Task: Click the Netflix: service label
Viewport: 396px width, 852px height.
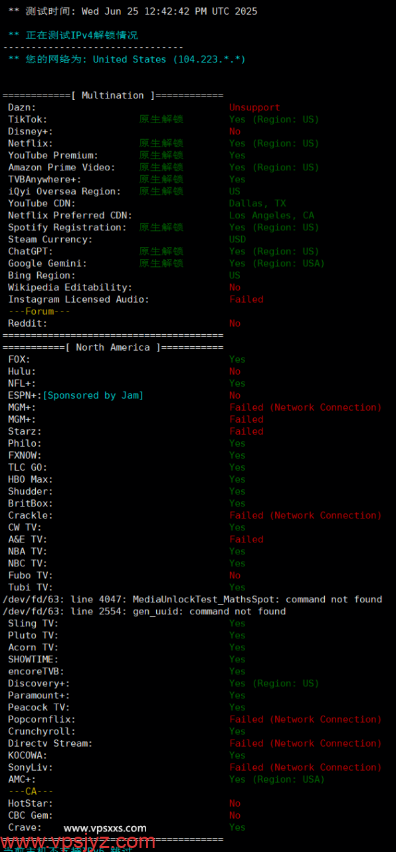Action: pyautogui.click(x=31, y=143)
